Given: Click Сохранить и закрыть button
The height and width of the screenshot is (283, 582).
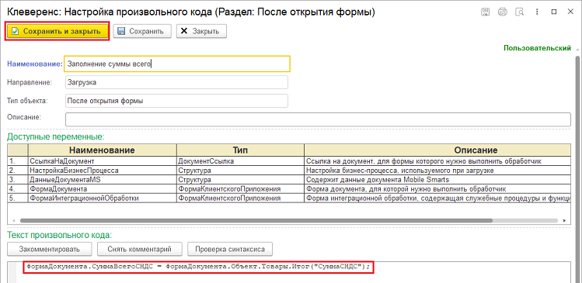Looking at the screenshot, I should [57, 32].
